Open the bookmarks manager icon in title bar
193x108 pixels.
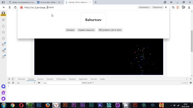[x=165, y=2]
